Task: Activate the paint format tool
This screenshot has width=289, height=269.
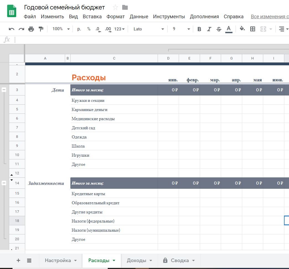Action: click(41, 29)
